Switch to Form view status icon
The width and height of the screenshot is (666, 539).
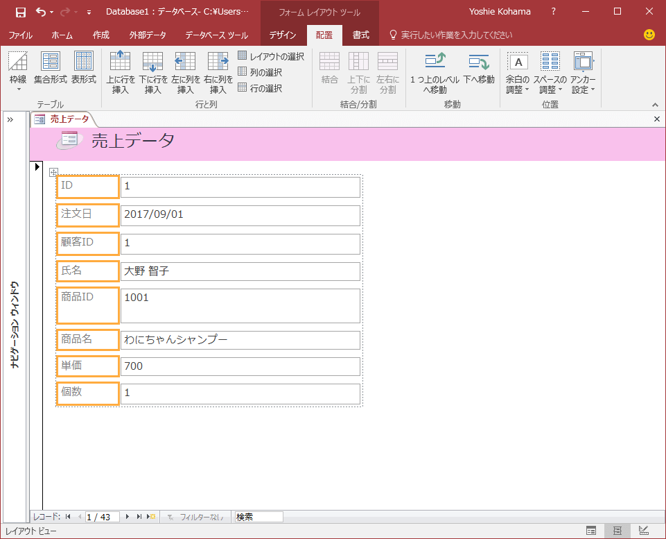click(591, 531)
